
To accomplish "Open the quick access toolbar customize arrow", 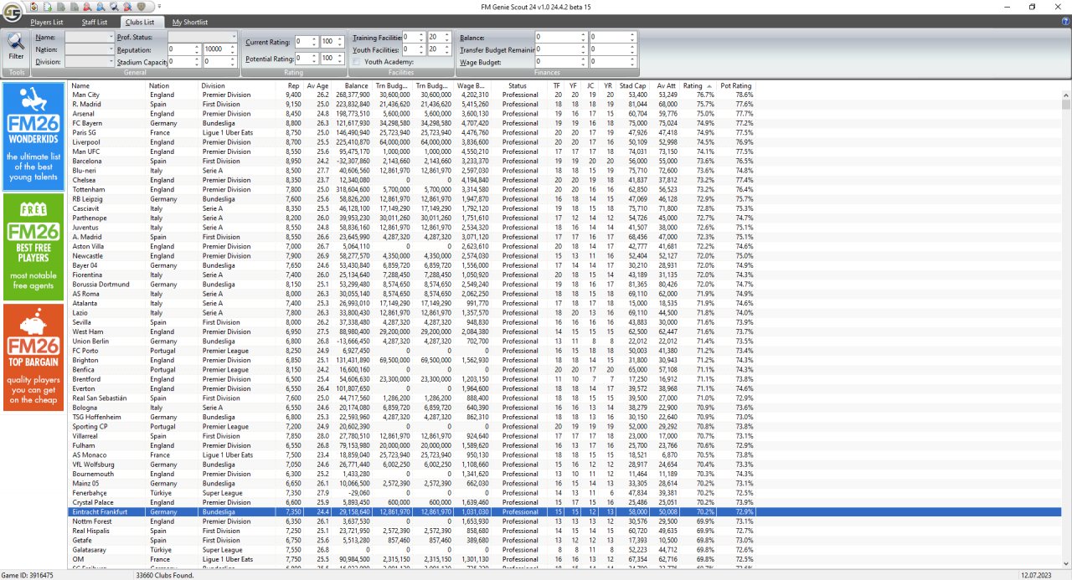I will coord(159,6).
